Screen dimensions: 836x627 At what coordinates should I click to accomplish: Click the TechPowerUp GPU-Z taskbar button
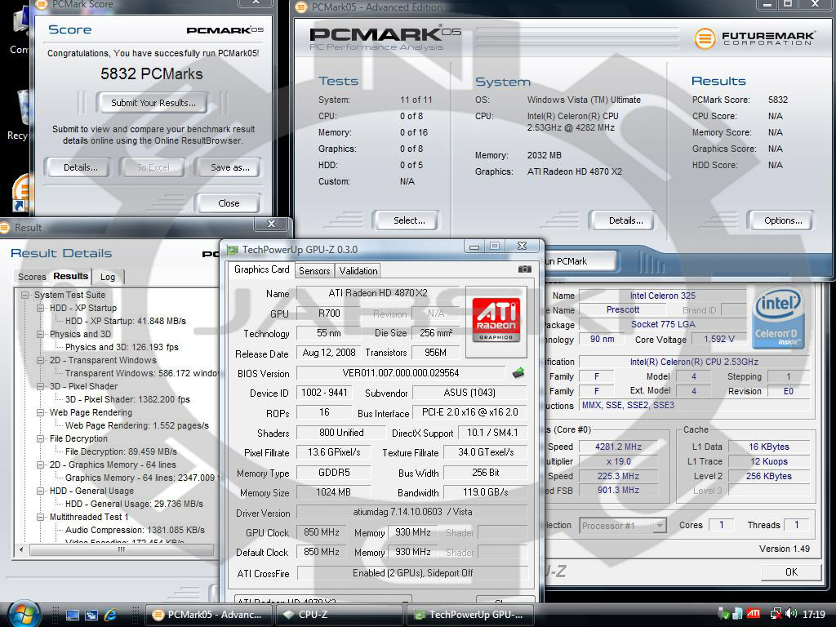point(470,615)
